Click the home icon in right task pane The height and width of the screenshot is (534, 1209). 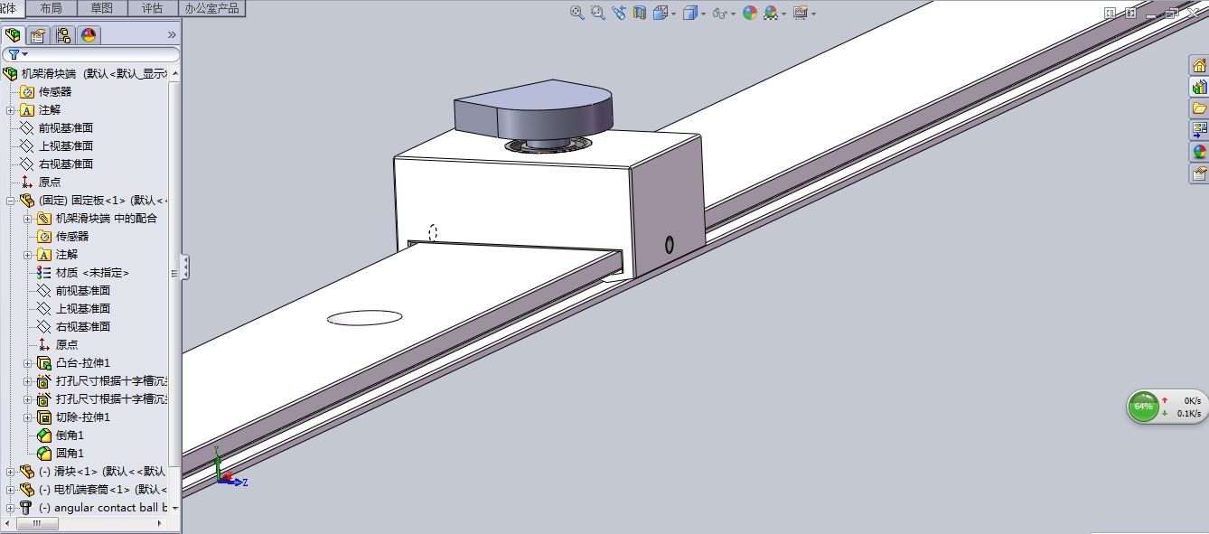[1199, 65]
